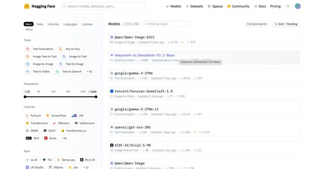This screenshot has width=322, height=169.
Task: Go to Datasets in top navigation
Action: click(194, 6)
